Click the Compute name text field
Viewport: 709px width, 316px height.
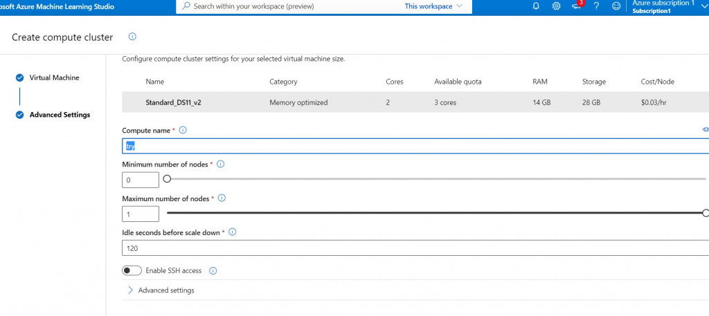coord(415,146)
